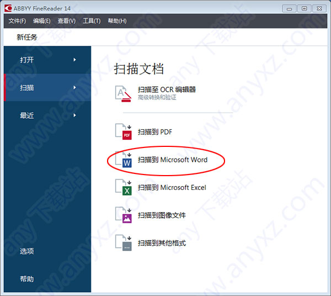Screen dimensions: 331x296
Task: Click the ABBYY FineReader logo icon
Action: 8,8
